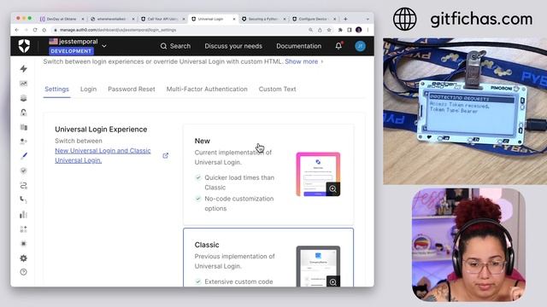
Task: Toggle Chrome side panel icon
Action: [x=350, y=30]
